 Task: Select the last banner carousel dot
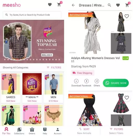coord(59,60)
